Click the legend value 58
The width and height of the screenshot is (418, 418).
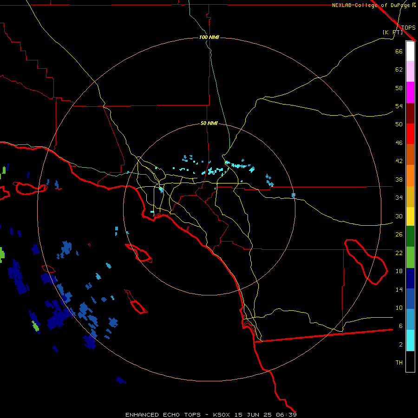(399, 88)
